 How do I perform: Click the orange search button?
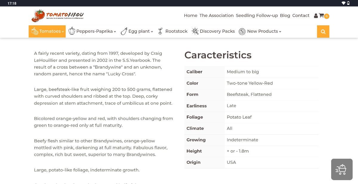click(x=323, y=32)
